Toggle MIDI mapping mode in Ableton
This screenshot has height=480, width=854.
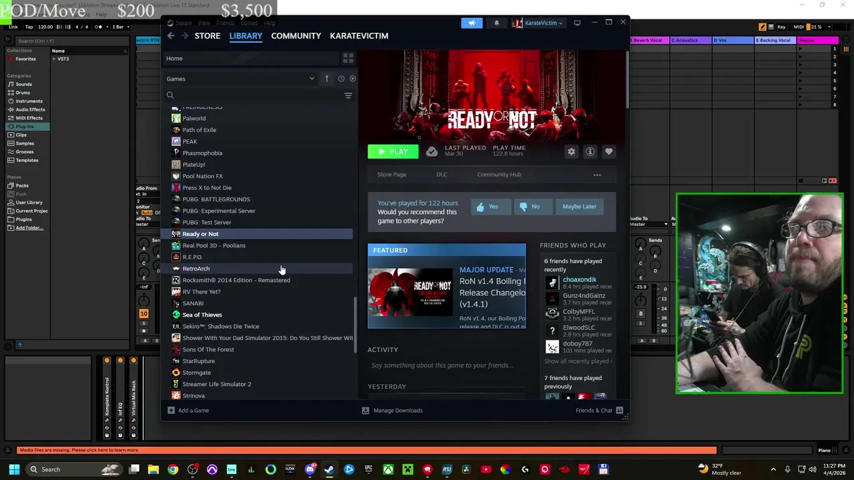tap(799, 27)
